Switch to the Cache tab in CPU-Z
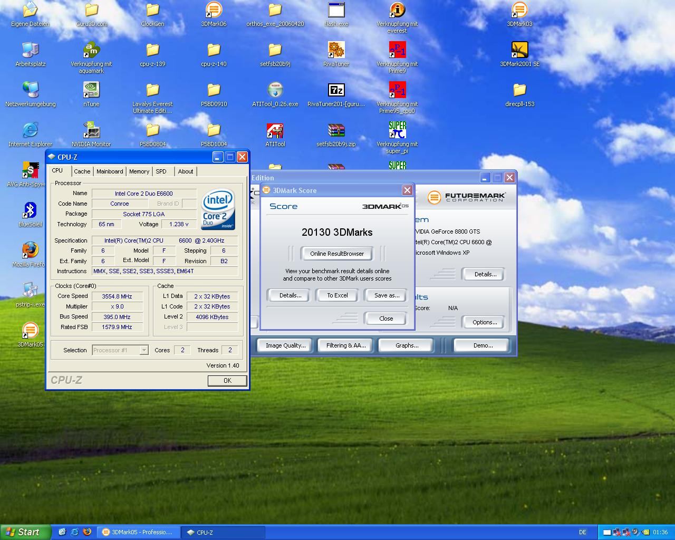Viewport: 675px width, 540px height. tap(82, 171)
